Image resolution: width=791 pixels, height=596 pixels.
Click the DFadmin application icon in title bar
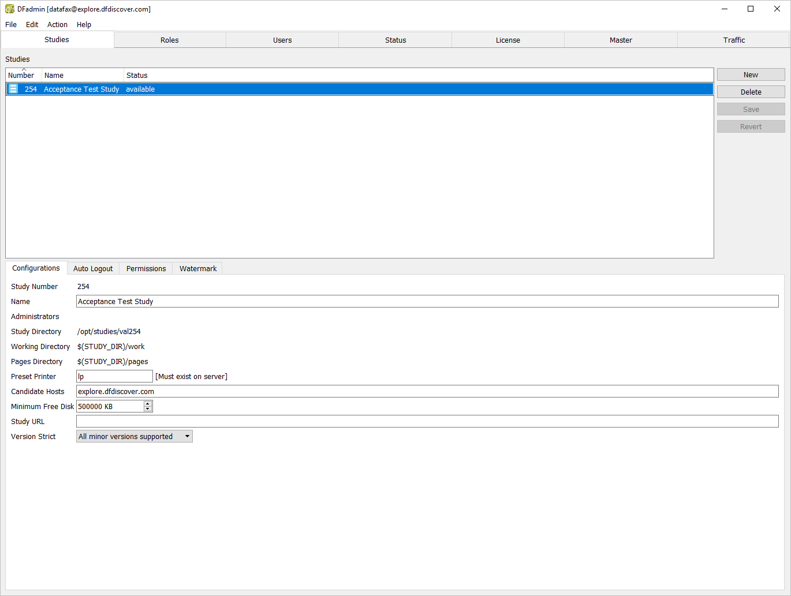click(x=9, y=9)
